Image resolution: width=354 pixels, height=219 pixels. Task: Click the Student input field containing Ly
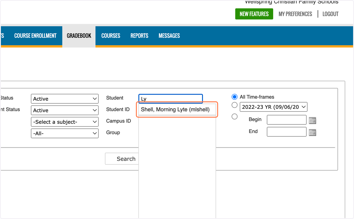point(171,99)
